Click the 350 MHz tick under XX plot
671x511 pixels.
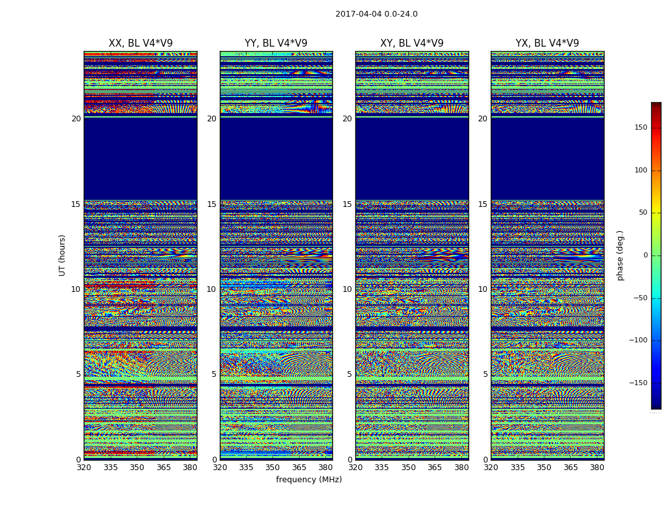click(137, 468)
